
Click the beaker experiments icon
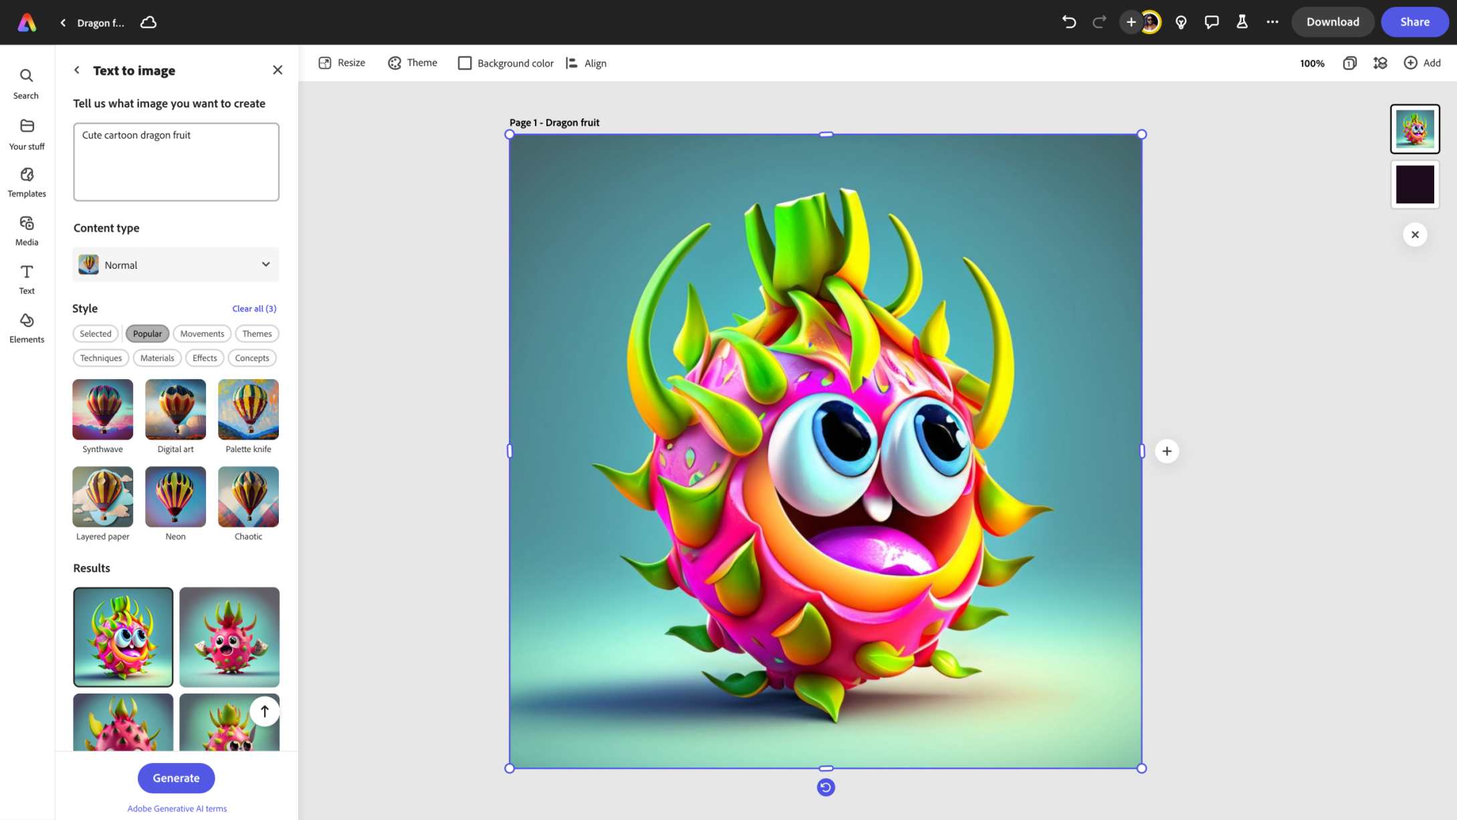[1242, 22]
